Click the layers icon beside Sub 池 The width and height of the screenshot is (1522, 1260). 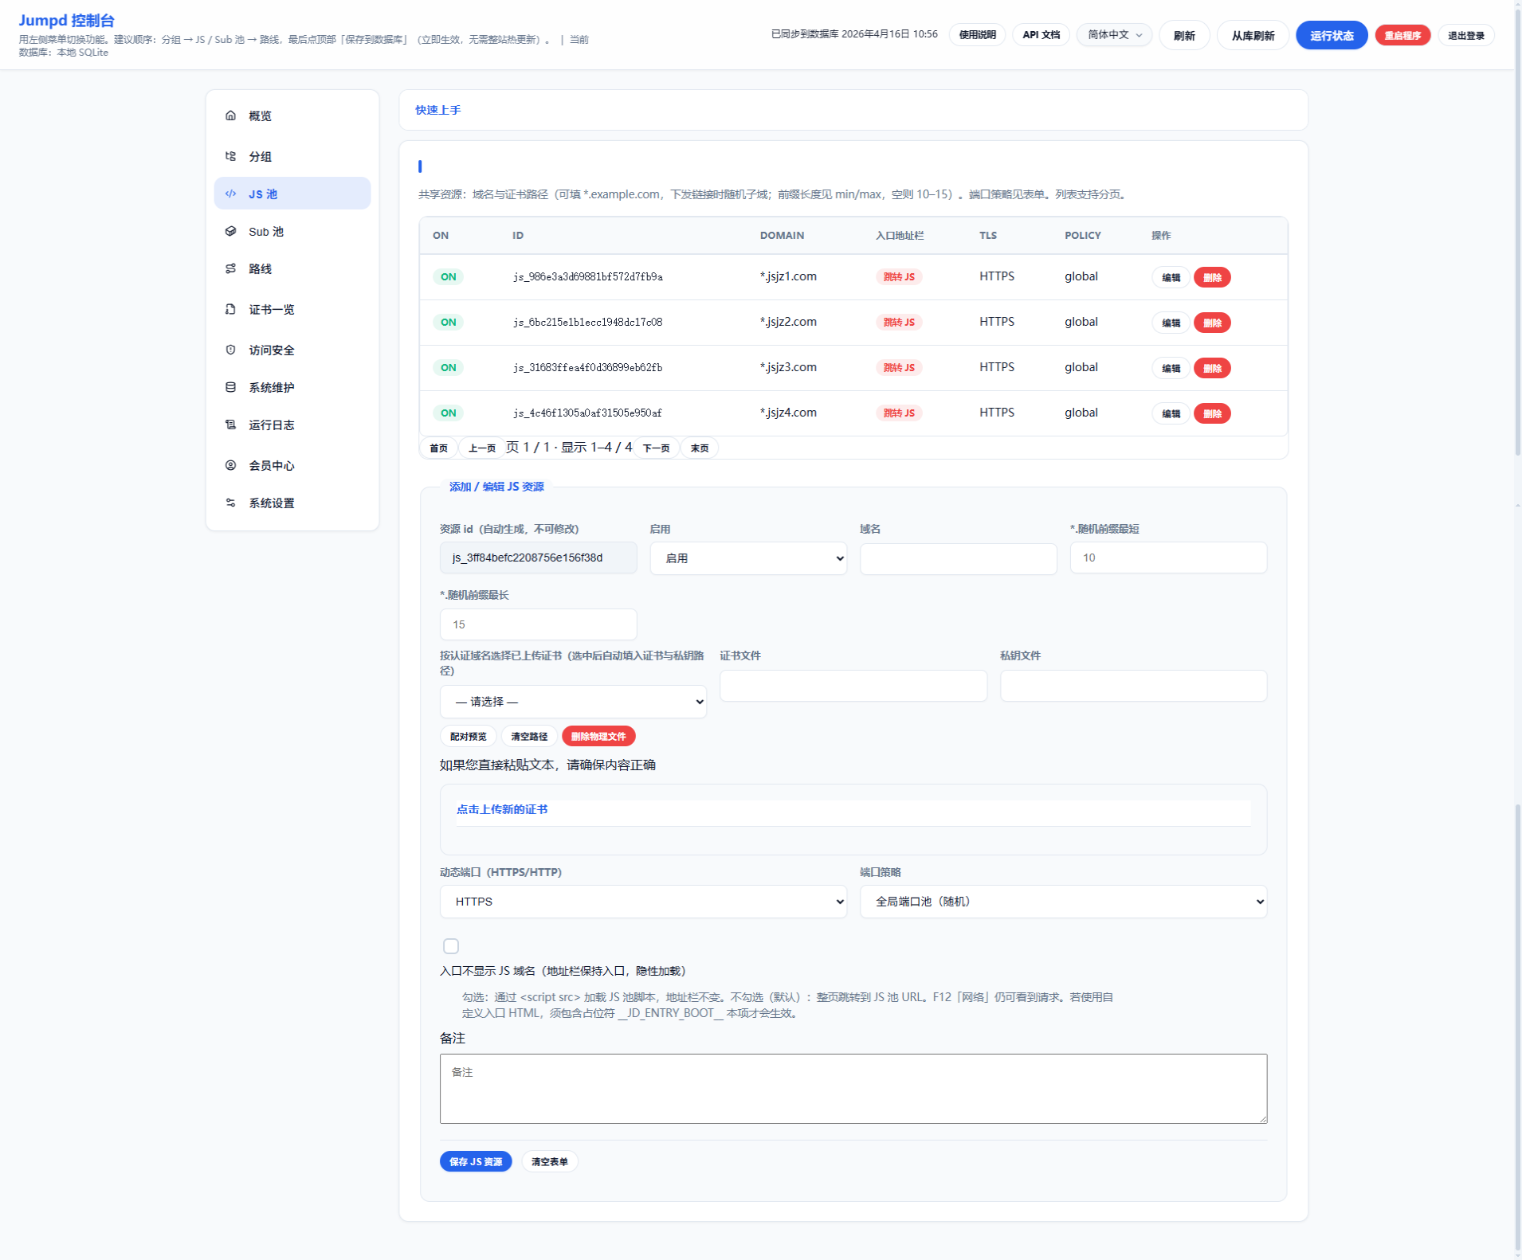[230, 231]
